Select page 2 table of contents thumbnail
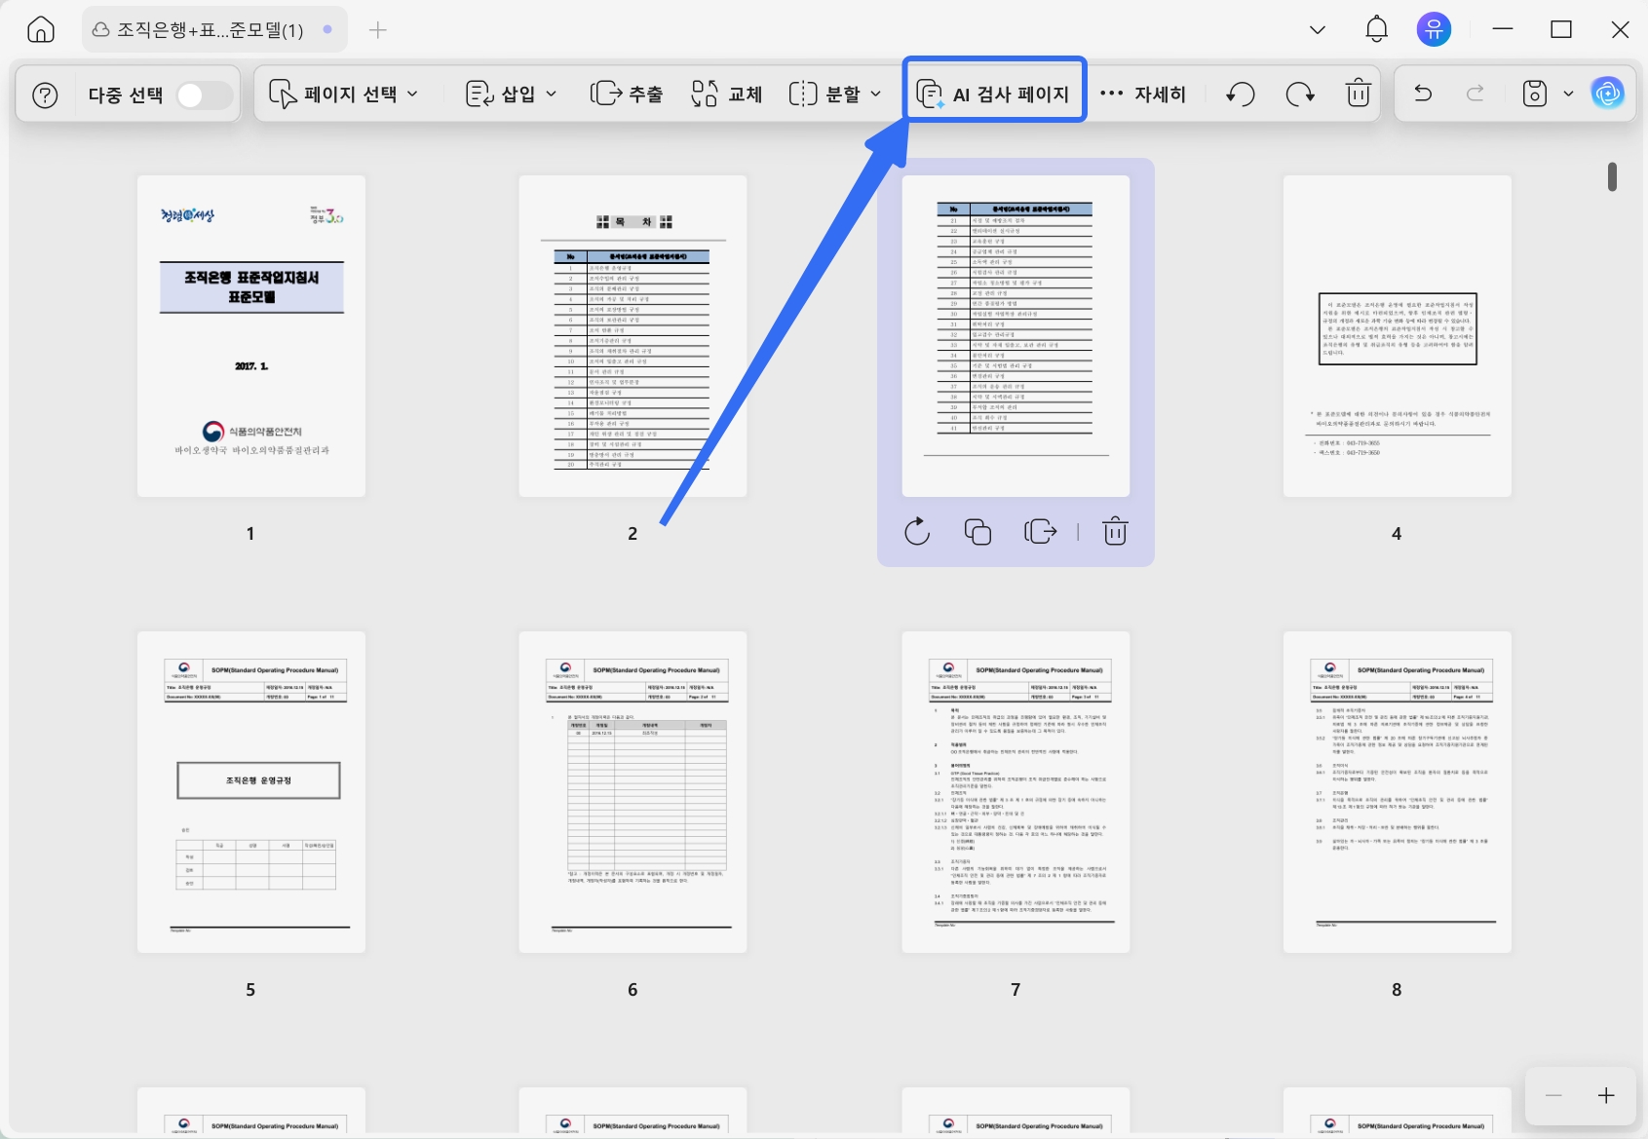 point(633,336)
